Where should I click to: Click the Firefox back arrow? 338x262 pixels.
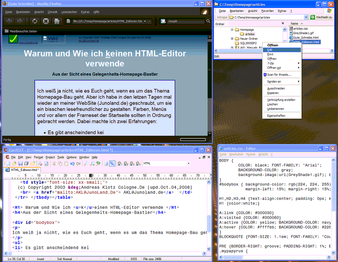pos(9,21)
